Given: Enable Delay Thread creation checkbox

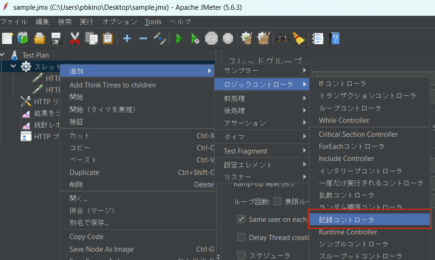Looking at the screenshot, I should pyautogui.click(x=242, y=237).
